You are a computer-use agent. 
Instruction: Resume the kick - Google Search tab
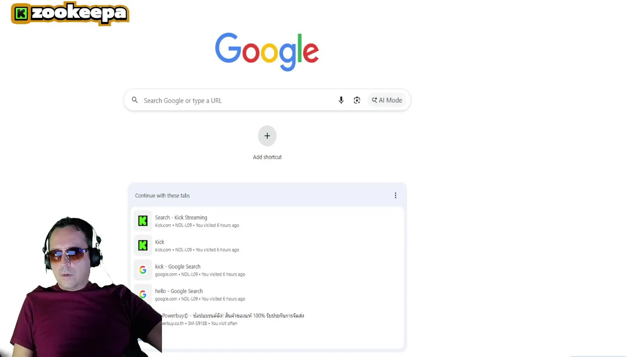(x=267, y=270)
